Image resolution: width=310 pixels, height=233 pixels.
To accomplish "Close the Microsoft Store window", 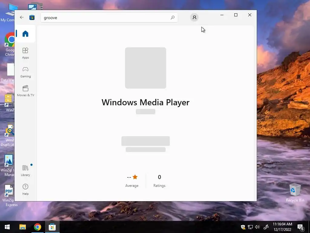I will 250,15.
